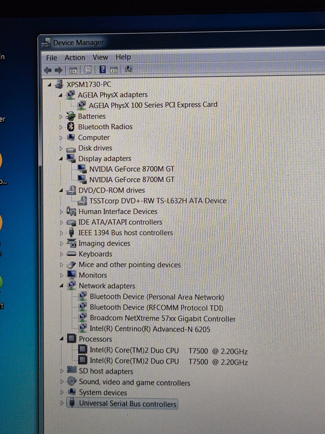Click the blue Help question mark icon
The height and width of the screenshot is (434, 325).
[103, 70]
